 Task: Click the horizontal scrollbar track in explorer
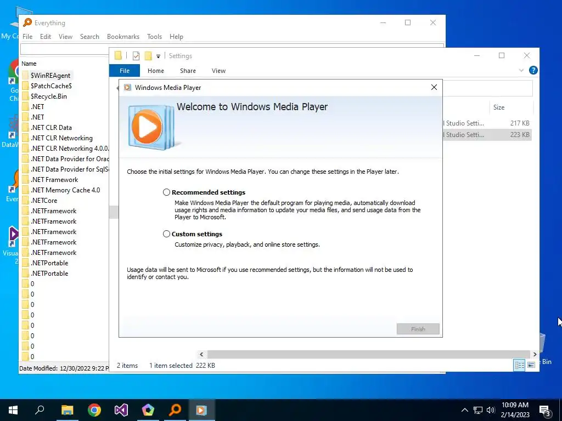368,354
